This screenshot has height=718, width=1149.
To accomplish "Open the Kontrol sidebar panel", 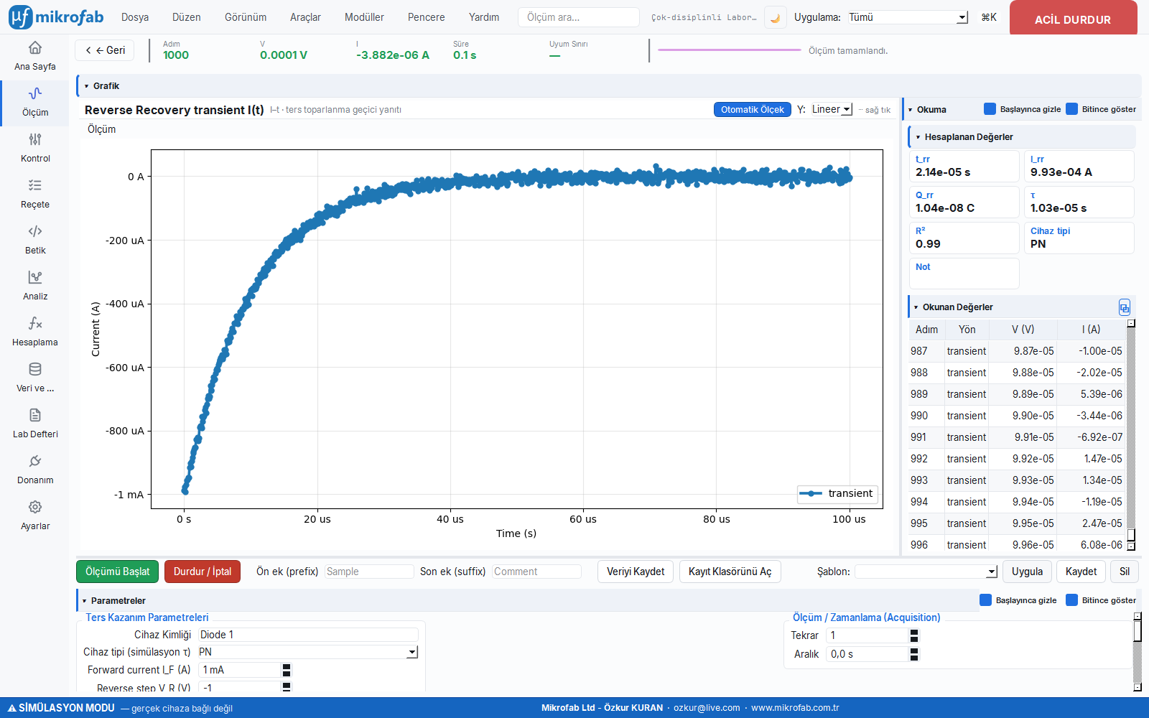I will 34,149.
